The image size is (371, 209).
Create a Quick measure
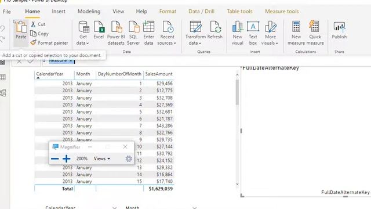point(315,33)
